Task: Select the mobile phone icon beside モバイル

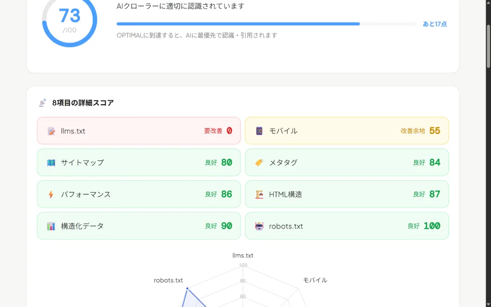Action: [258, 131]
